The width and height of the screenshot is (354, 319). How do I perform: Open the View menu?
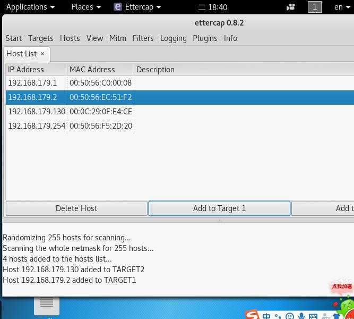click(94, 38)
